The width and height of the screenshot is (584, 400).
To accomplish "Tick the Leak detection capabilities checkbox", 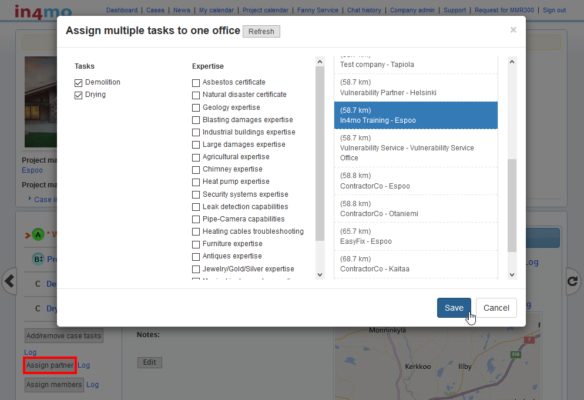I will (x=196, y=207).
